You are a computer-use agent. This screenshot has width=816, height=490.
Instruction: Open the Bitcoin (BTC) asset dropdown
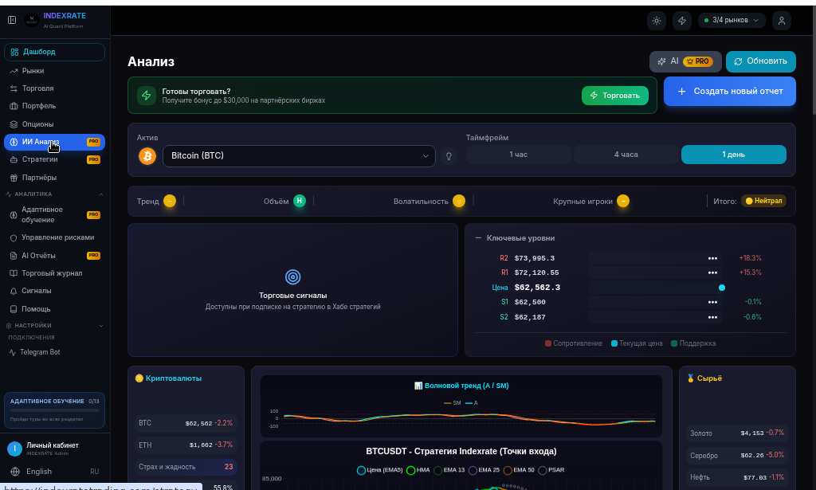[300, 156]
